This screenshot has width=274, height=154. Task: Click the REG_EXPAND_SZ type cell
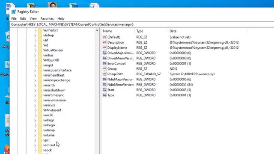click(x=149, y=74)
